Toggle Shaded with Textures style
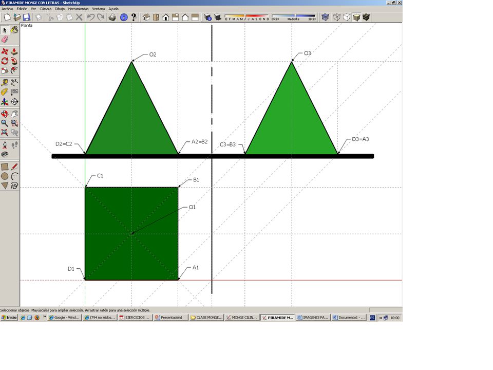This screenshot has height=370, width=493. click(x=366, y=17)
